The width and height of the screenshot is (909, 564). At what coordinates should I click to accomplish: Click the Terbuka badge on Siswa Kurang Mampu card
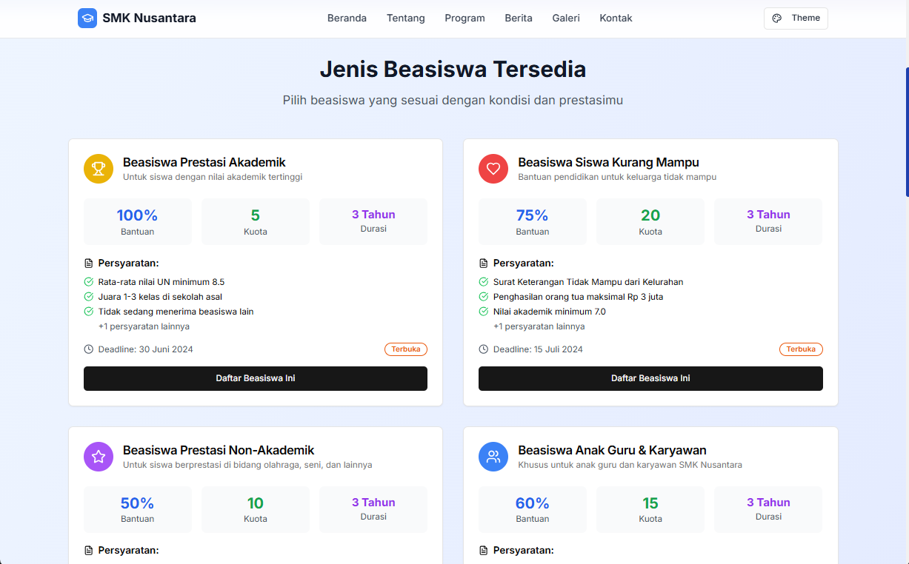pos(801,349)
